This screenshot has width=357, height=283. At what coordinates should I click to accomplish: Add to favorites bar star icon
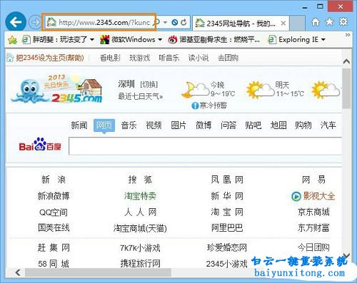pos(12,40)
